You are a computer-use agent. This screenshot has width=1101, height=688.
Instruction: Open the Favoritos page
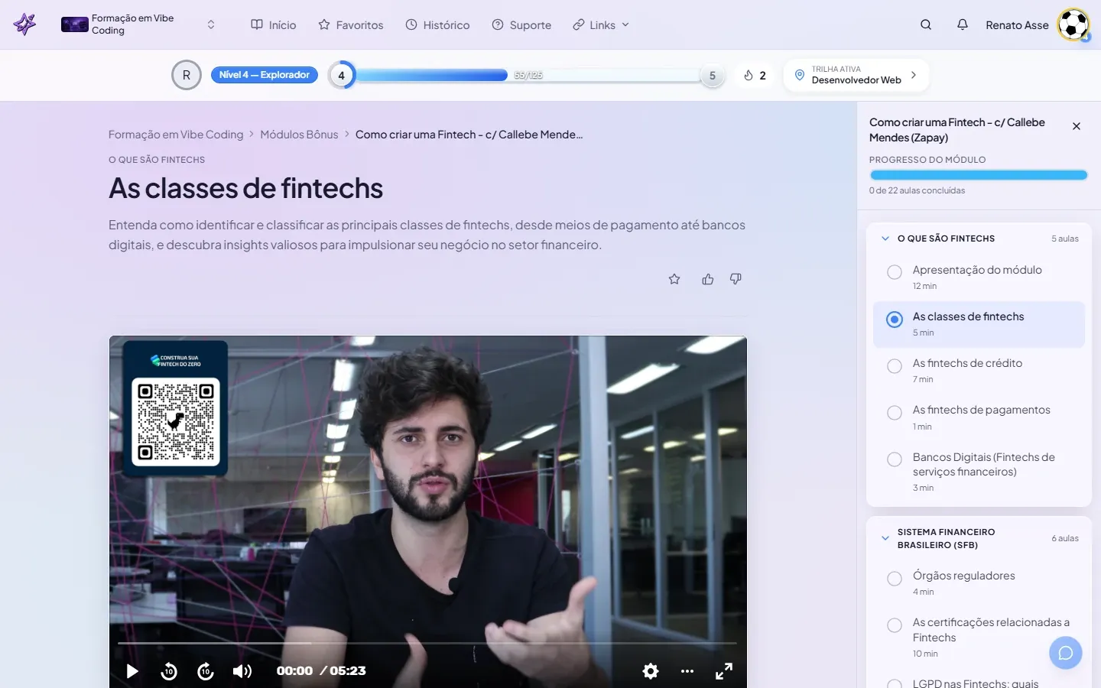[x=351, y=24]
